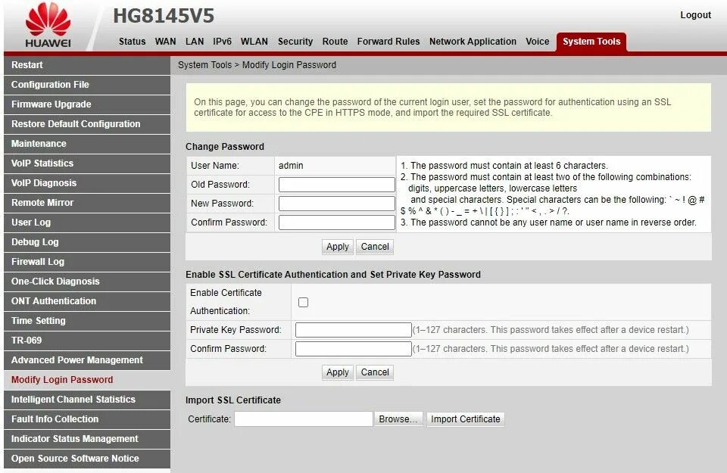Image resolution: width=727 pixels, height=473 pixels.
Task: Open Advanced Power Management
Action: (x=87, y=360)
